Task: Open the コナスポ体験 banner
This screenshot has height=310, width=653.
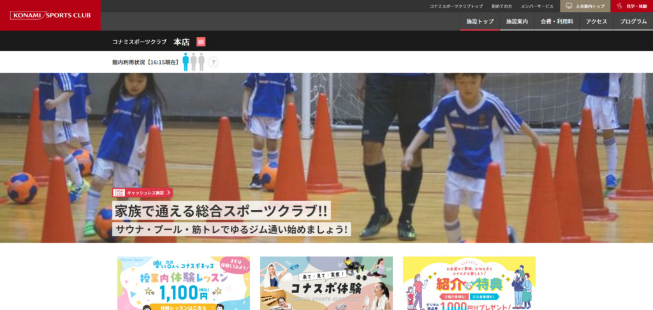Action: (x=326, y=283)
